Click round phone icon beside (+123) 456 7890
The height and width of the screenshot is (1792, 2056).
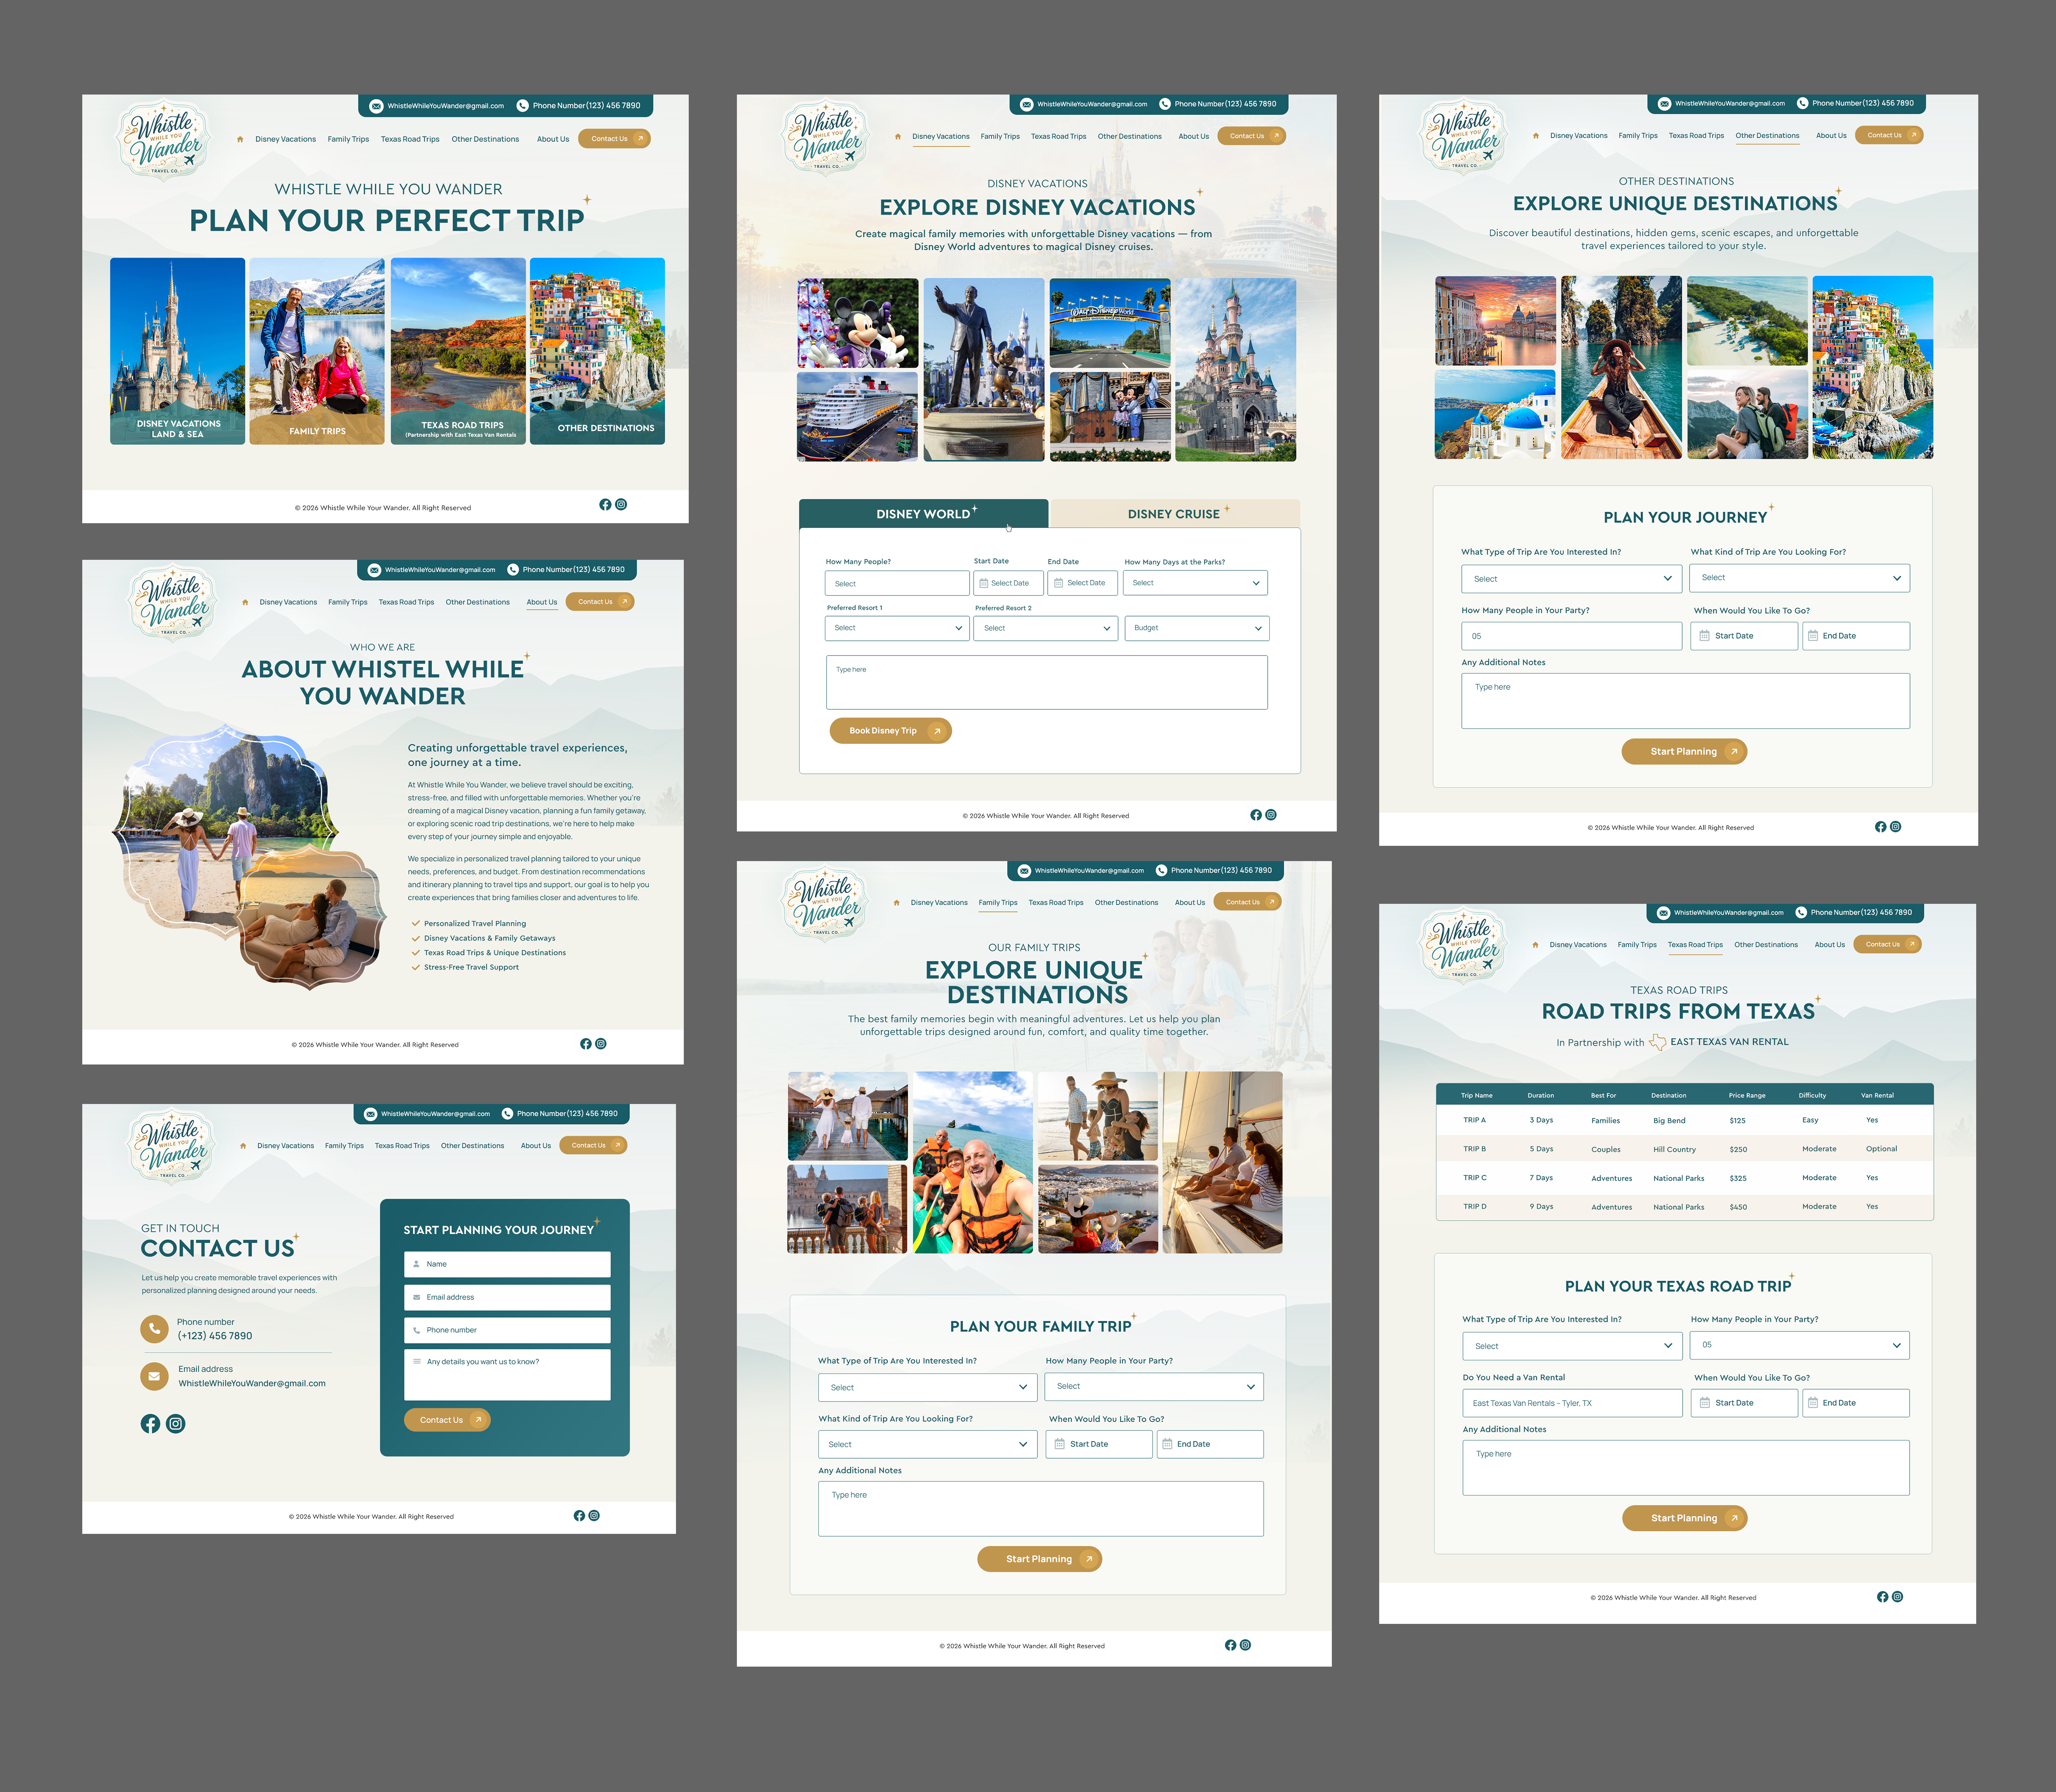tap(154, 1329)
